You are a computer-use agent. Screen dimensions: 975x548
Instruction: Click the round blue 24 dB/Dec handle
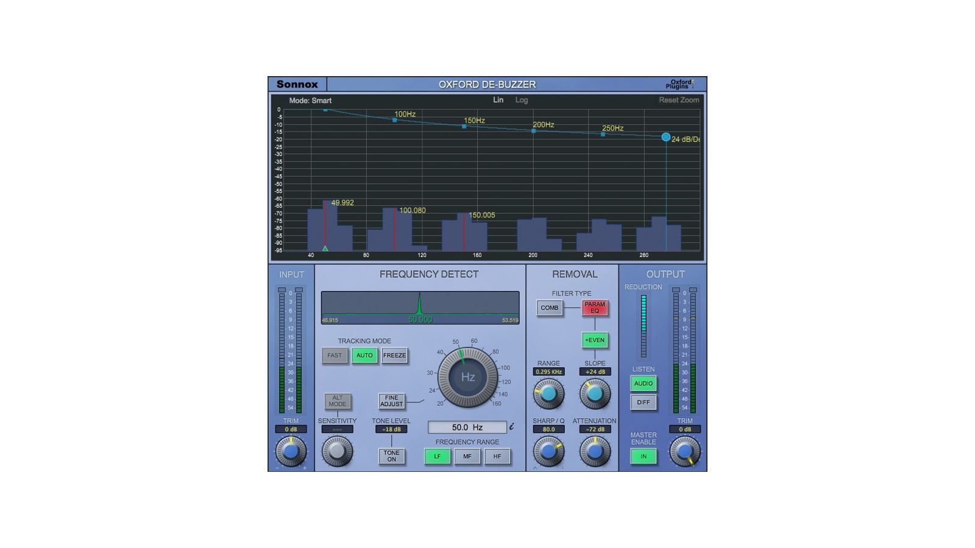click(666, 137)
